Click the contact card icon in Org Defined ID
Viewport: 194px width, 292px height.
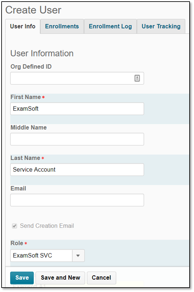coord(137,78)
